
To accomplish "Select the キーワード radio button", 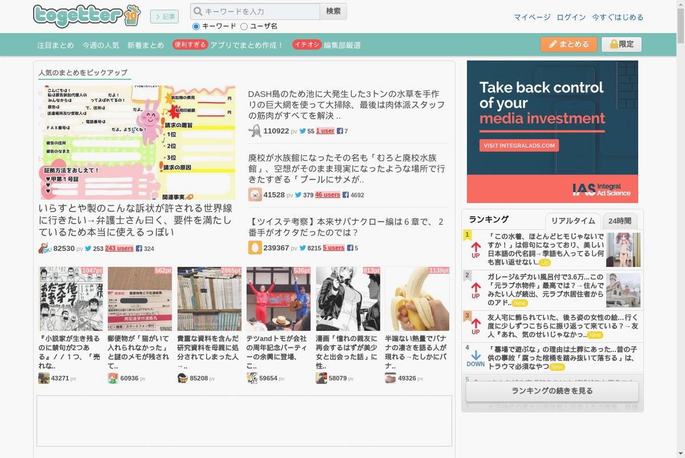I will point(196,26).
